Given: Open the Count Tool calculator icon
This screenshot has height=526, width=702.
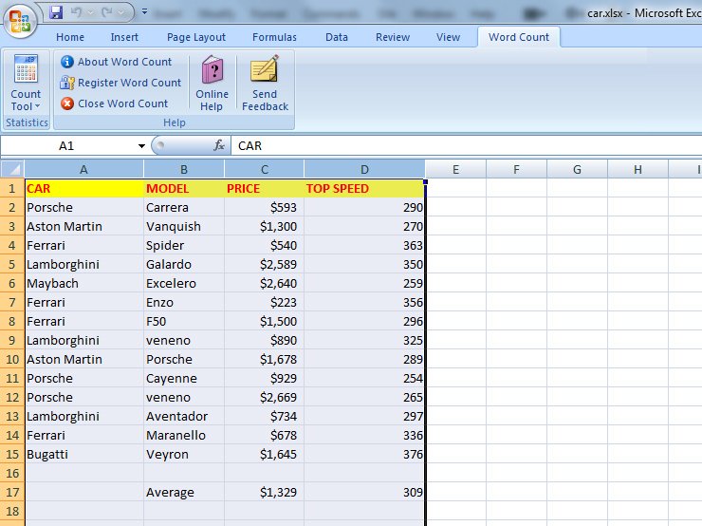Looking at the screenshot, I should [26, 68].
